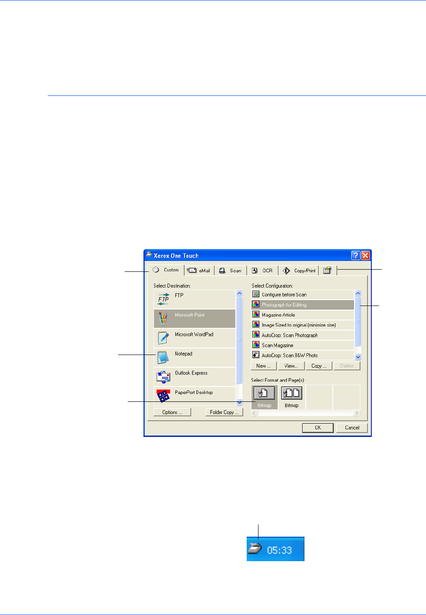Click the configuration list scrollbar thumb
This screenshot has height=615, width=426.
tap(358, 321)
